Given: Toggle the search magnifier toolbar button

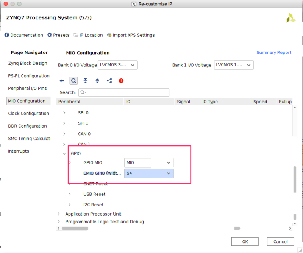Looking at the screenshot, I should click(x=73, y=81).
